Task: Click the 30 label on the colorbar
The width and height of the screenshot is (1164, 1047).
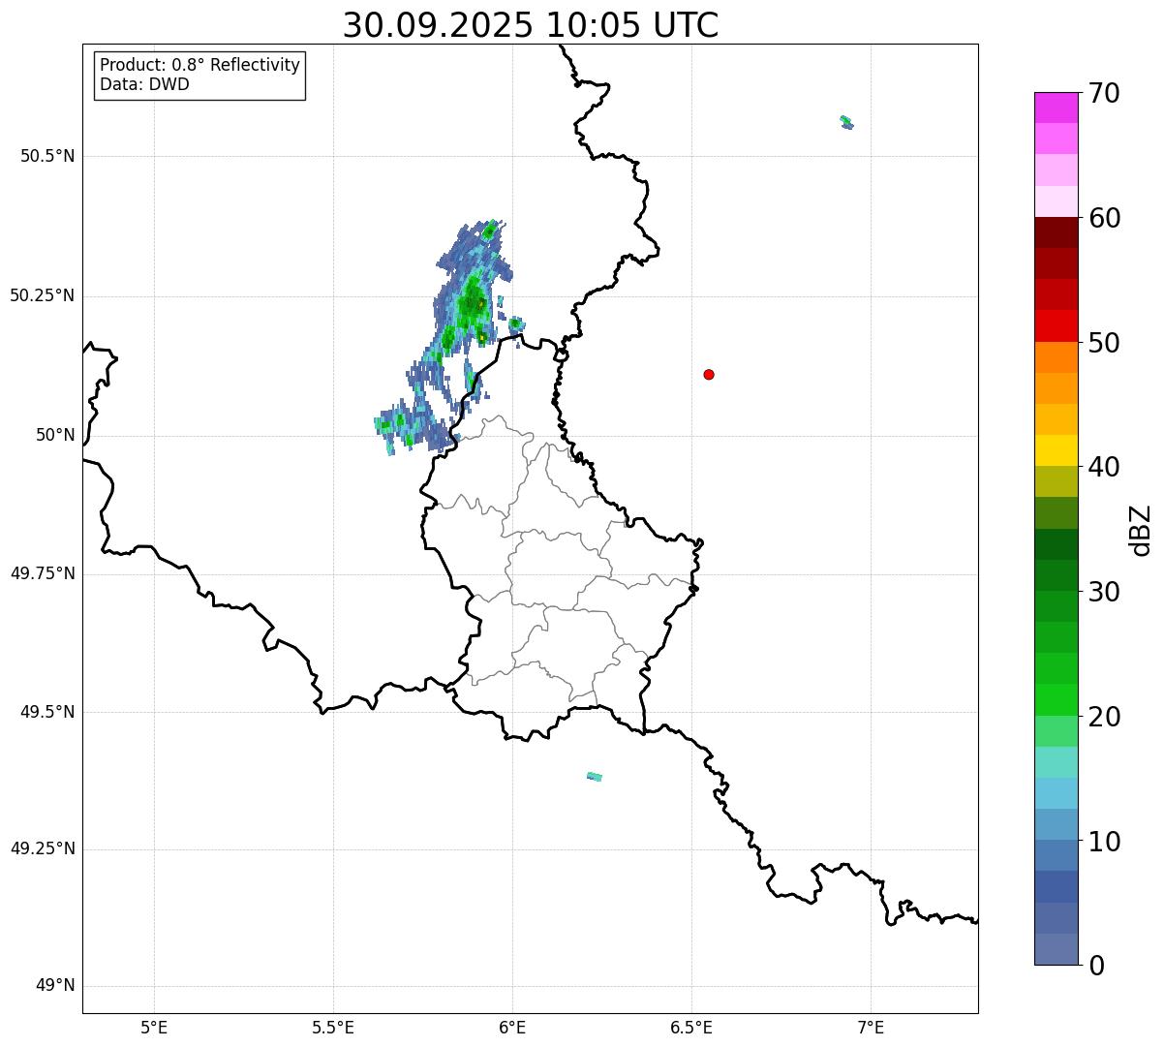Action: (1104, 592)
